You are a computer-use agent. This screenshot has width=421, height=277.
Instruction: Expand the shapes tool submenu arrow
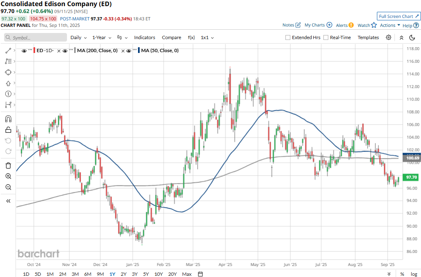click(15, 73)
